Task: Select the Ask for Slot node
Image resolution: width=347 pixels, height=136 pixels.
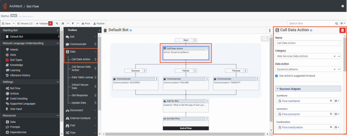Action: tap(186, 106)
